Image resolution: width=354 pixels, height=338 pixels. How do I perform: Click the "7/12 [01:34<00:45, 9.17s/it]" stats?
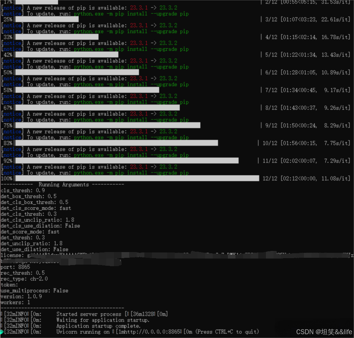pyautogui.click(x=308, y=90)
